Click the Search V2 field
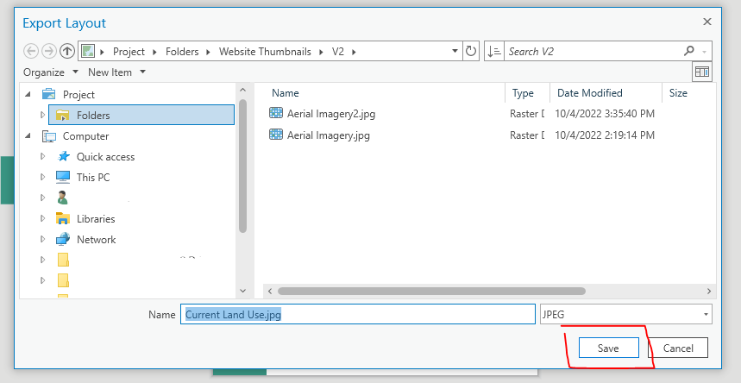 [x=594, y=51]
